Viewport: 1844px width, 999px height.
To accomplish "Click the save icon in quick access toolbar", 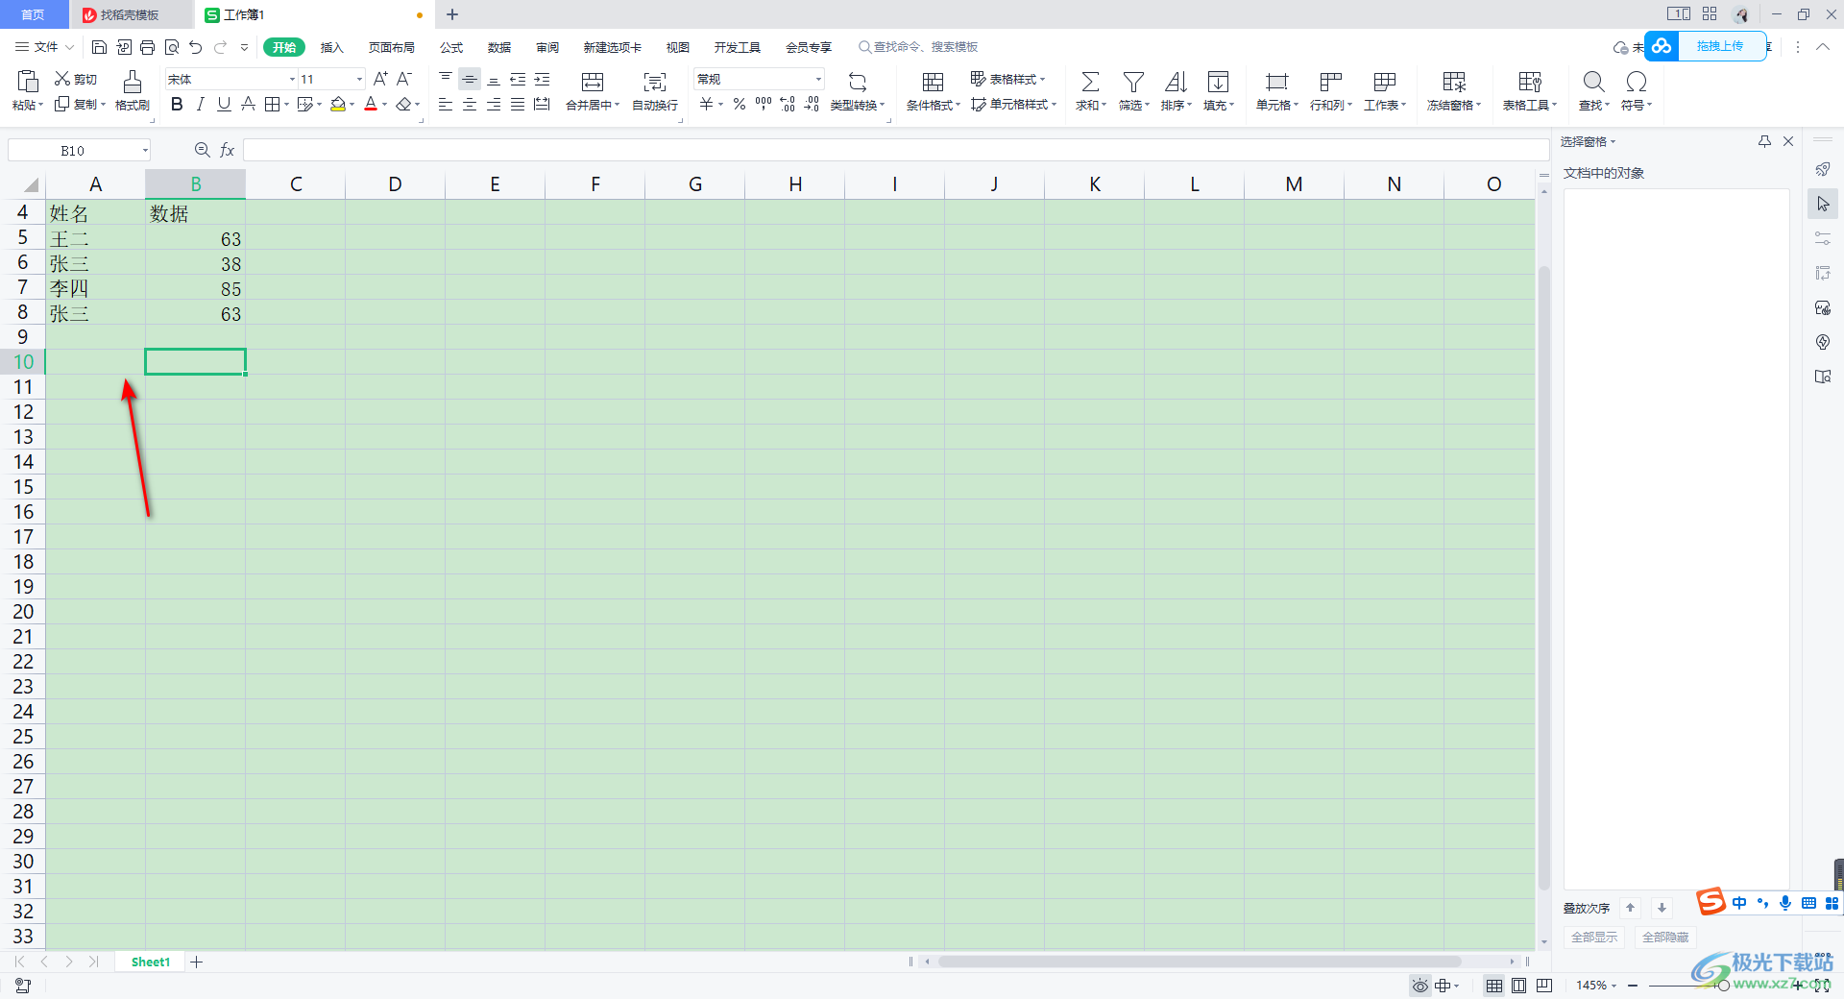I will [99, 47].
